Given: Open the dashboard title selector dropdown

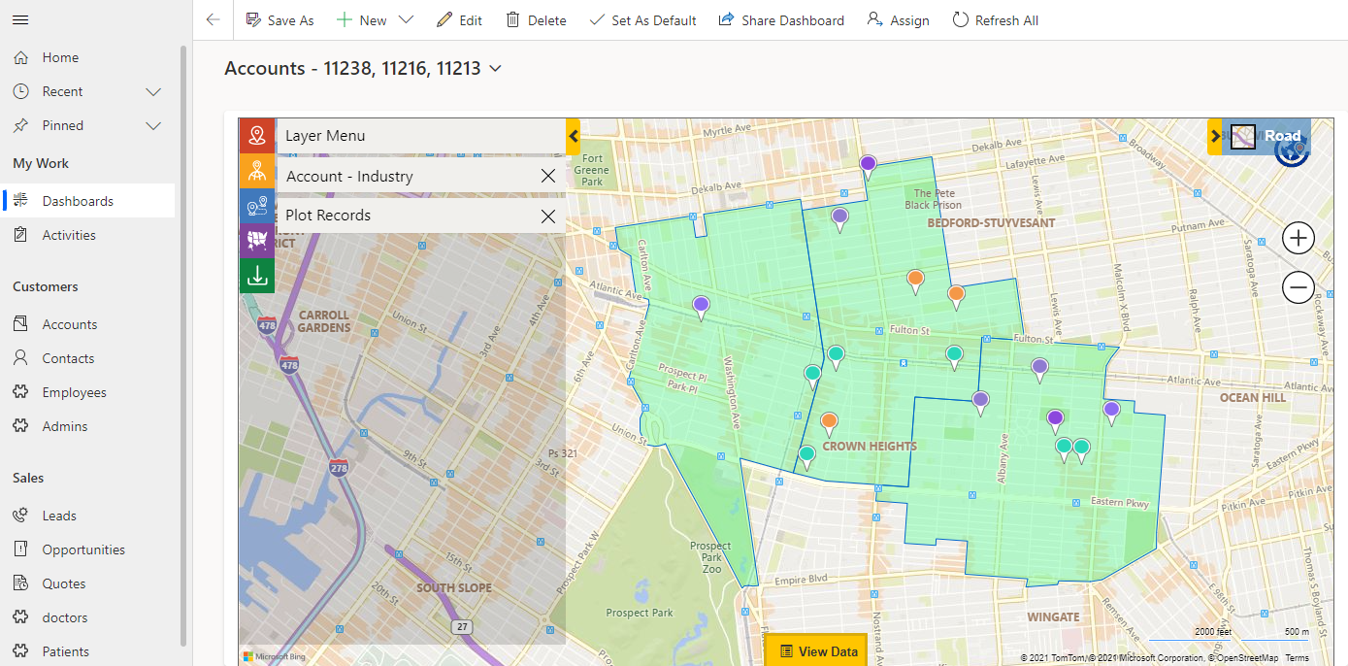Looking at the screenshot, I should [x=496, y=69].
